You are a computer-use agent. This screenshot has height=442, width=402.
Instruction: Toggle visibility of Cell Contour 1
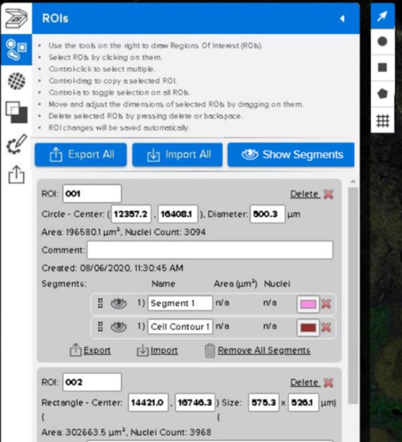pos(119,327)
